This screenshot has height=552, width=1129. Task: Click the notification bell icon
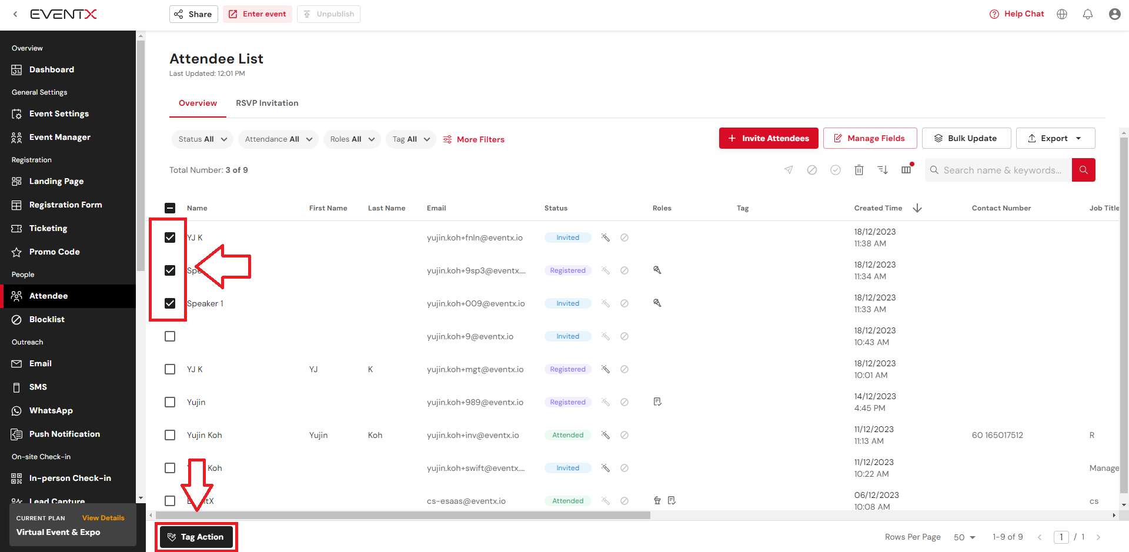(1088, 14)
